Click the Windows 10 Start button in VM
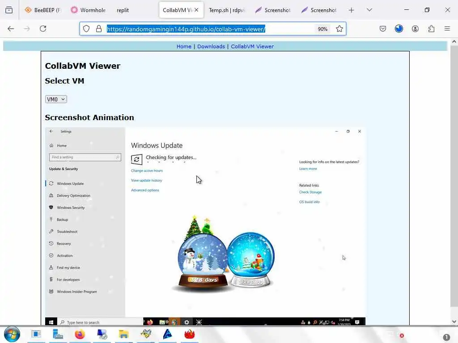The width and height of the screenshot is (458, 343). point(51,322)
